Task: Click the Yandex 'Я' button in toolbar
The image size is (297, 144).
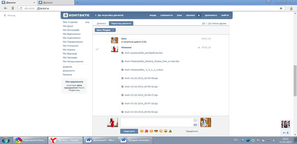Action: point(13,8)
